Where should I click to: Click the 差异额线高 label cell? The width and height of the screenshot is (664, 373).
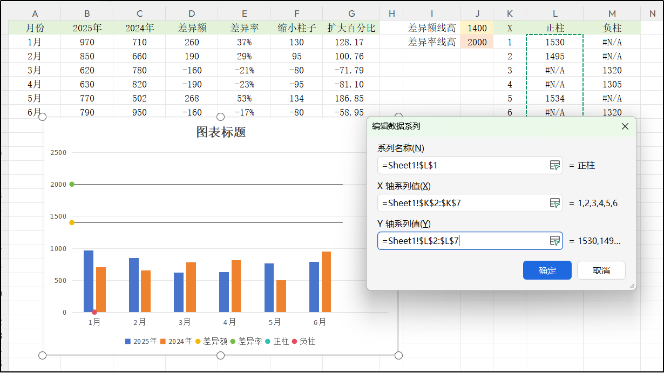[432, 28]
